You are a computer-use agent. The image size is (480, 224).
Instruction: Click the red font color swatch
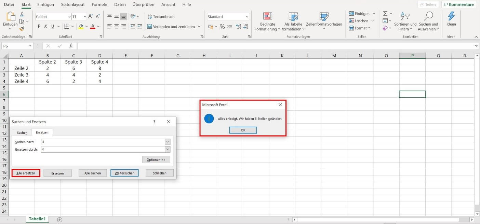[93, 26]
